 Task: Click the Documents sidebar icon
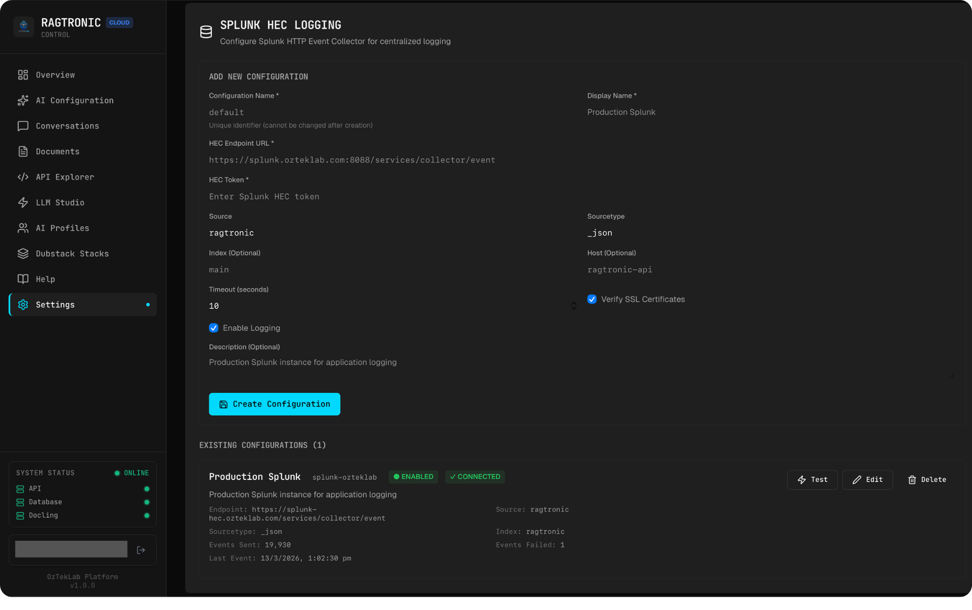point(23,151)
